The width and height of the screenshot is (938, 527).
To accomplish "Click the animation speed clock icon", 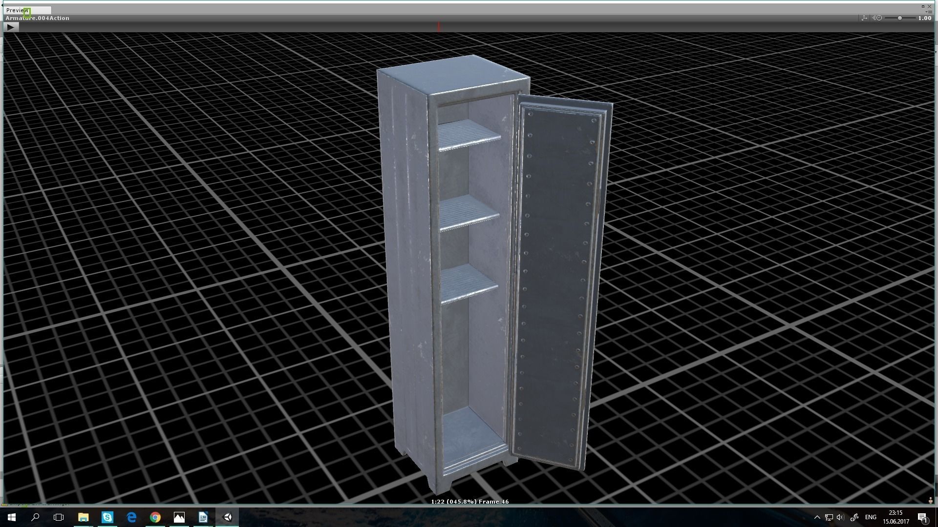I will tap(877, 18).
